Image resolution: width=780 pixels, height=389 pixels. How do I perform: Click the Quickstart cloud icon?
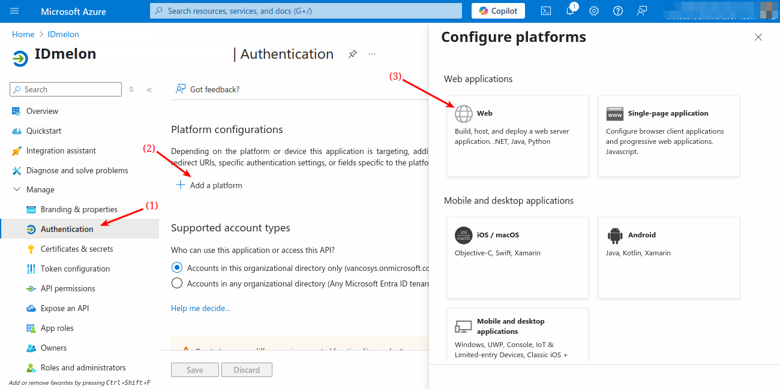click(16, 131)
